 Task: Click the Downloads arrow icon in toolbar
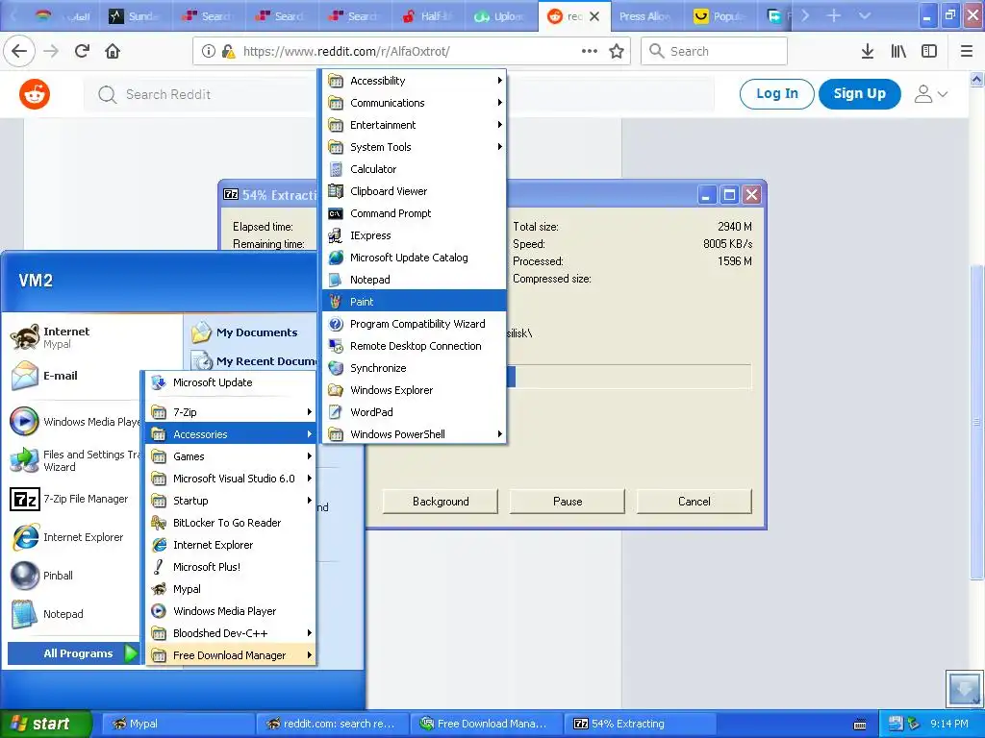click(868, 51)
